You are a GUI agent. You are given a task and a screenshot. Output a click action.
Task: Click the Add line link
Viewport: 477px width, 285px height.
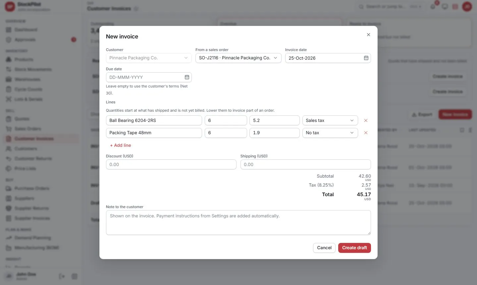coord(121,145)
